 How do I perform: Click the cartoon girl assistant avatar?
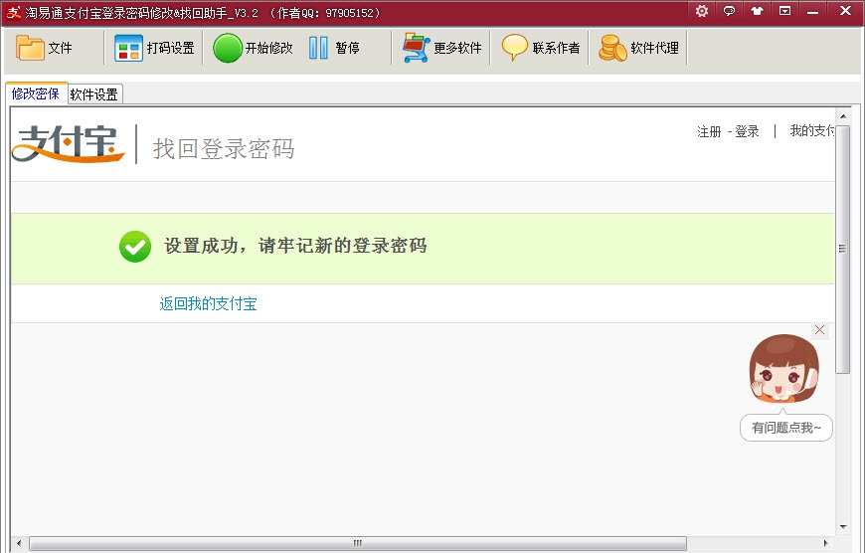click(783, 369)
